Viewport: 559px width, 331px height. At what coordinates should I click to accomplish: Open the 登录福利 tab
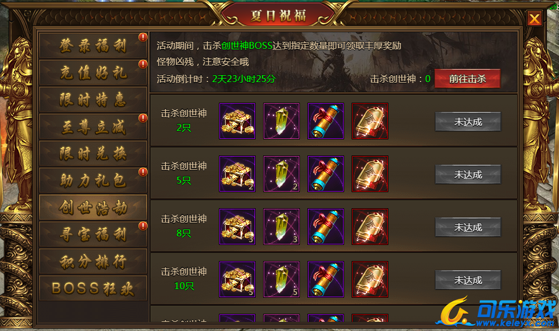(92, 45)
